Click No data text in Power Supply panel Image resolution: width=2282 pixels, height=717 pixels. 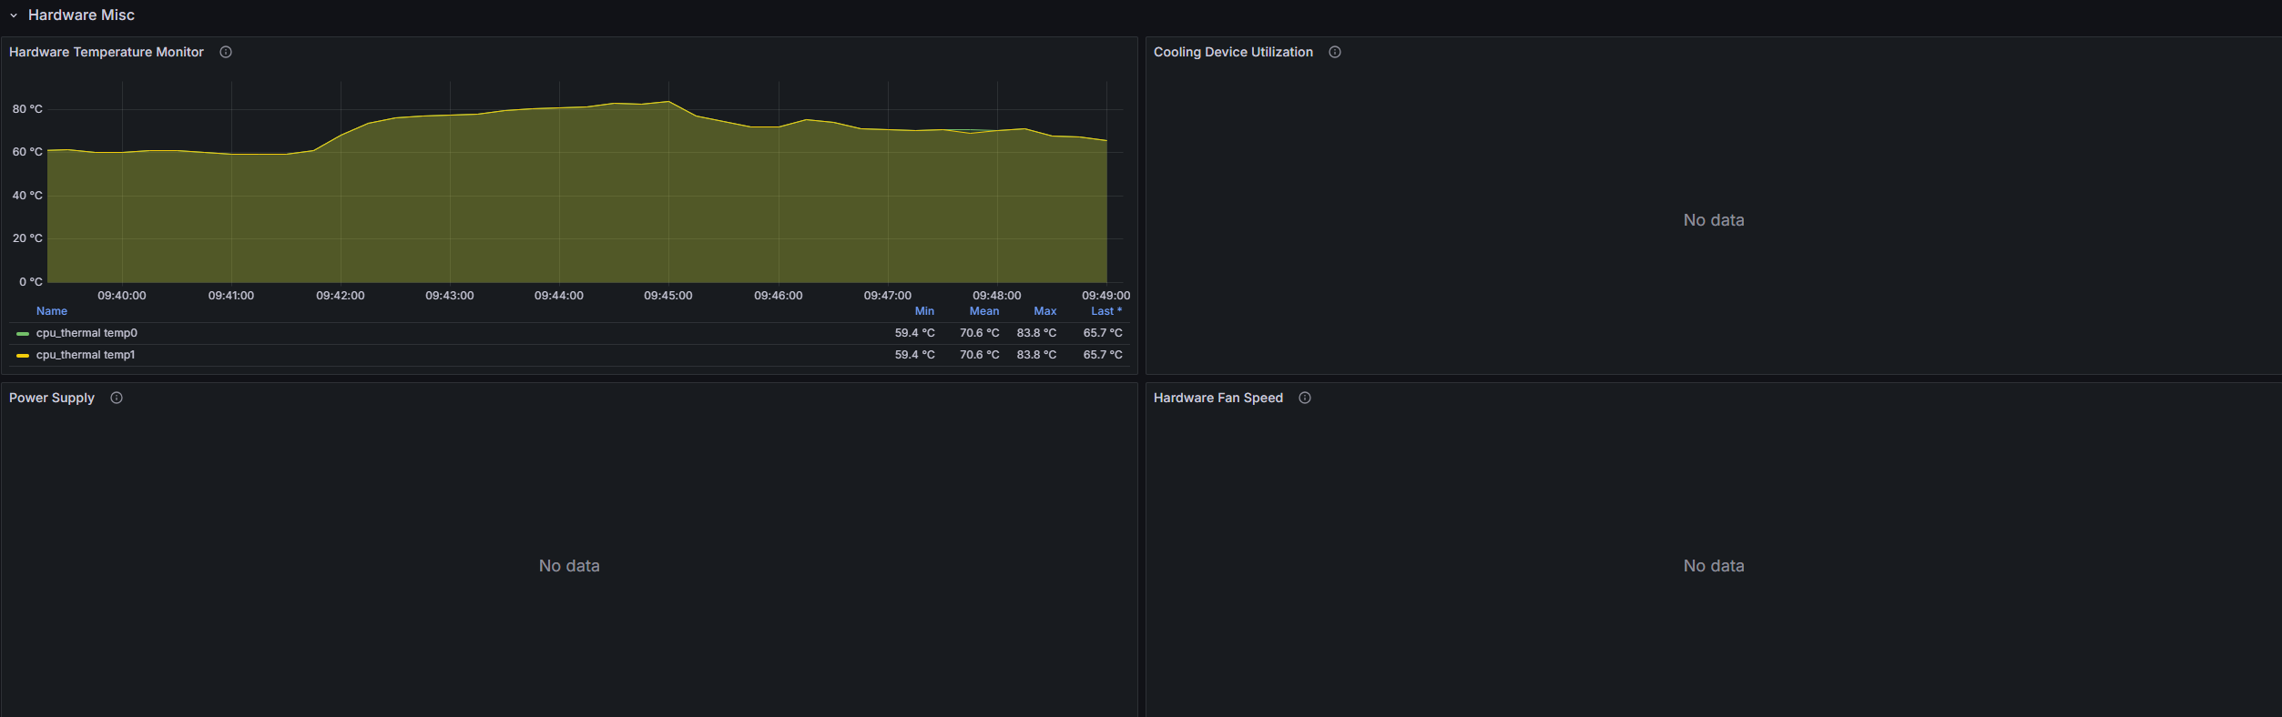(x=569, y=566)
